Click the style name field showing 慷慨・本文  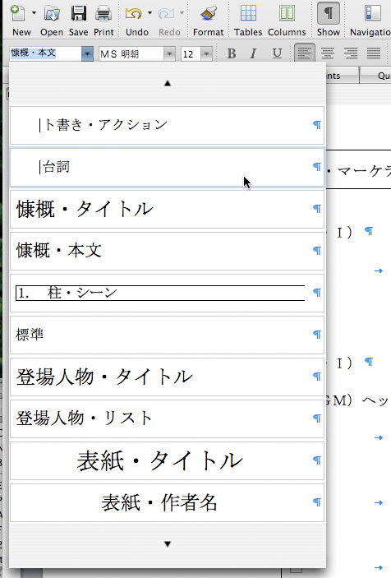click(x=45, y=53)
